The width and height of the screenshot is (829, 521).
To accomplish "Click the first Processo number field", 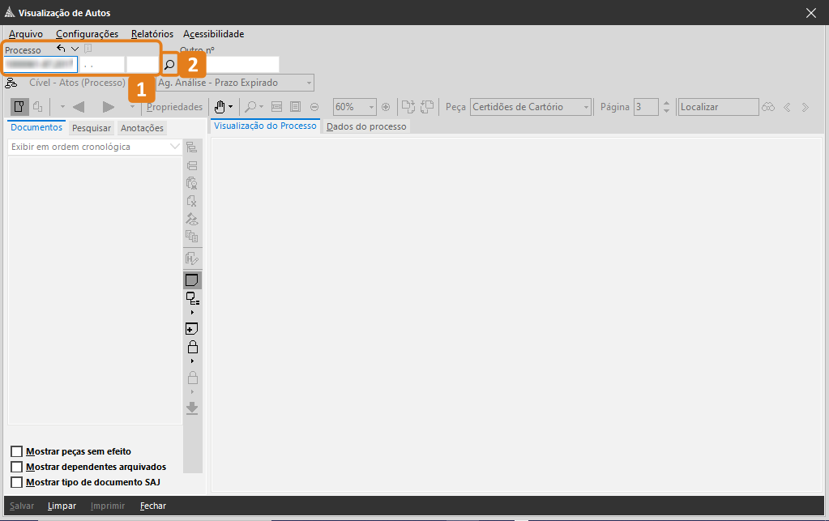I will pos(41,65).
